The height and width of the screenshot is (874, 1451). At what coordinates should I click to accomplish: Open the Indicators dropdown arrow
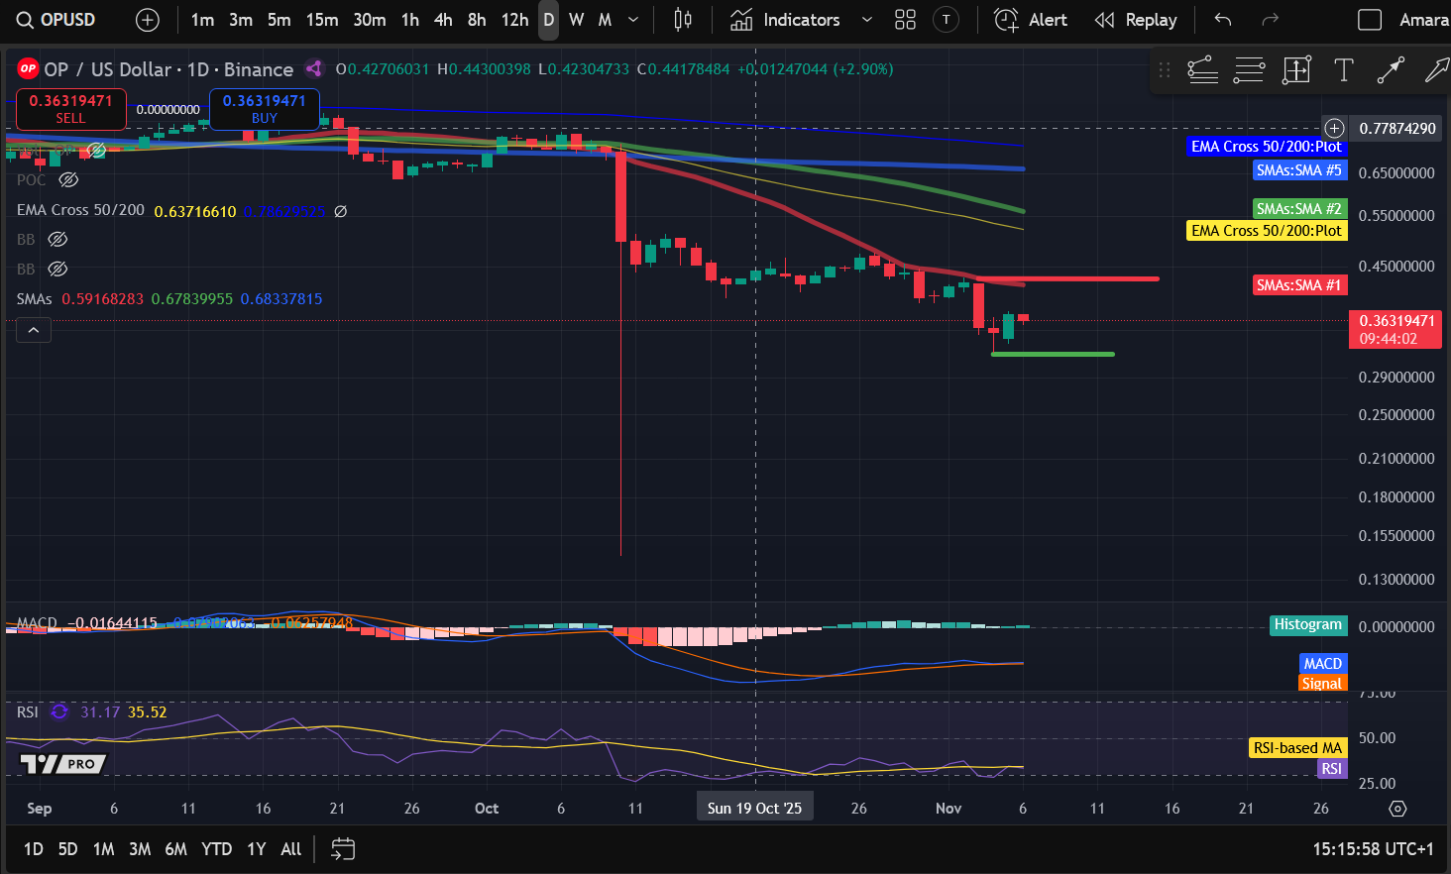coord(867,20)
